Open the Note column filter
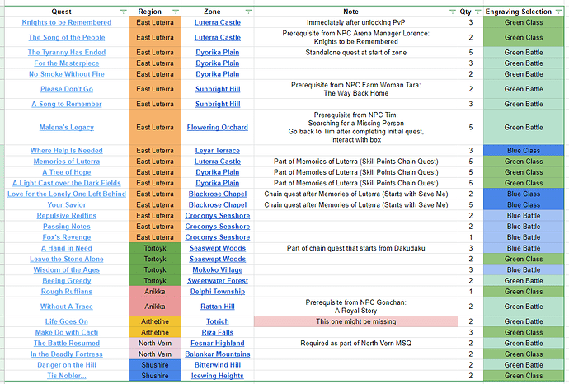 453,12
